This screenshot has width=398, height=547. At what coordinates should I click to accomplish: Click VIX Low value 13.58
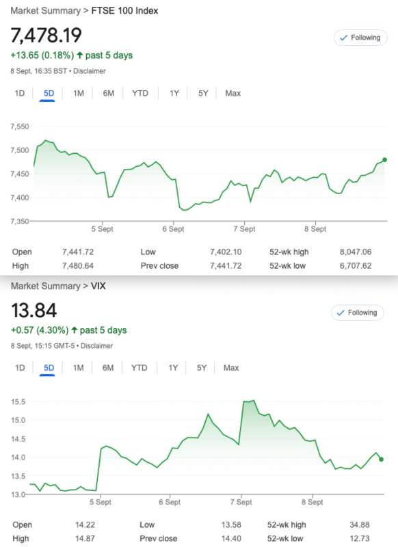pyautogui.click(x=231, y=524)
